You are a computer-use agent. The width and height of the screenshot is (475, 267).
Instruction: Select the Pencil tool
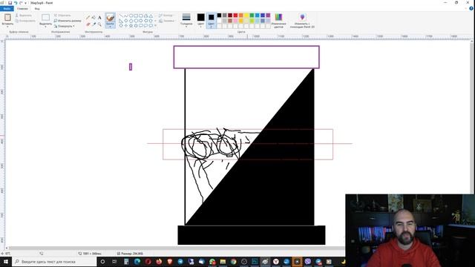point(88,18)
